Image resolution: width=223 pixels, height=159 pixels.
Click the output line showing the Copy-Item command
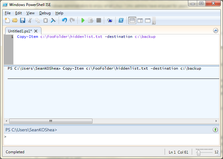pyautogui.click(x=104, y=68)
